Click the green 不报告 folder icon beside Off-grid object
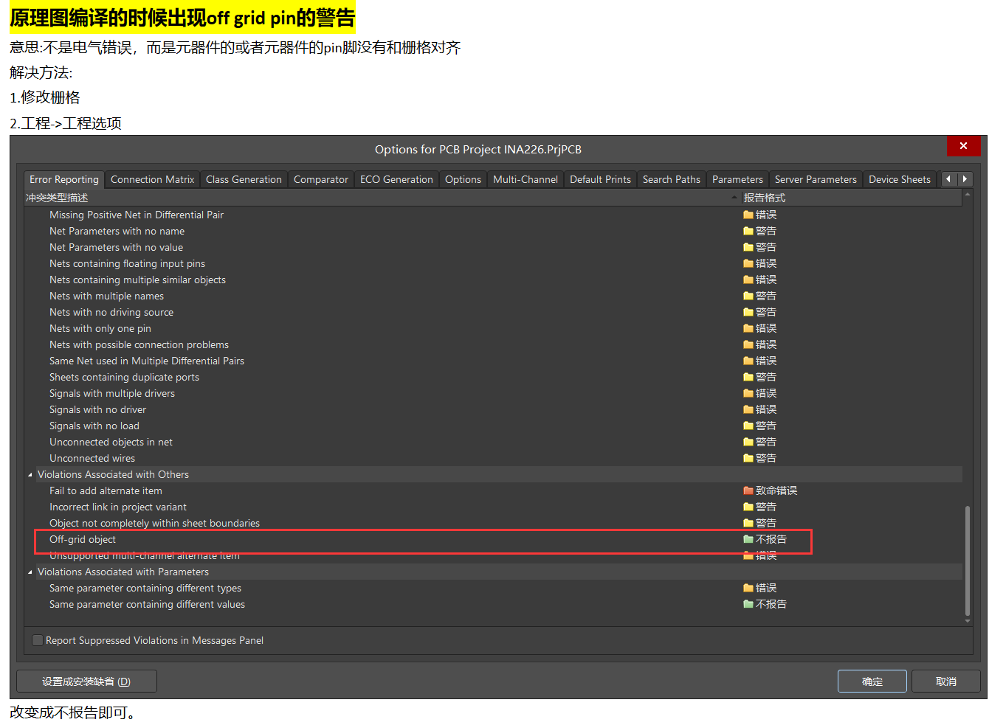 (748, 539)
